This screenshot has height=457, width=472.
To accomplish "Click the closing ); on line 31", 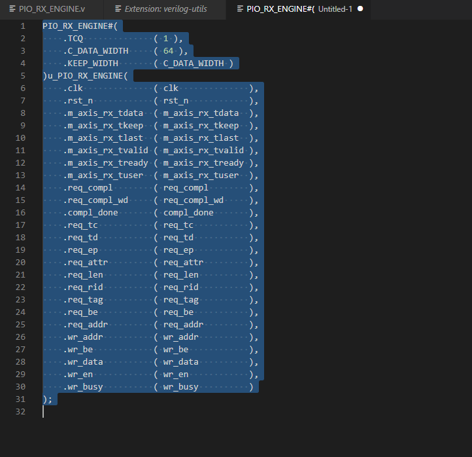I will 48,399.
